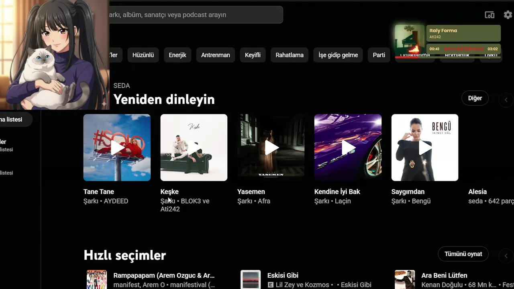This screenshot has width=514, height=289.
Task: Click the explicit badge on Eskisi Gibi
Action: (x=271, y=285)
